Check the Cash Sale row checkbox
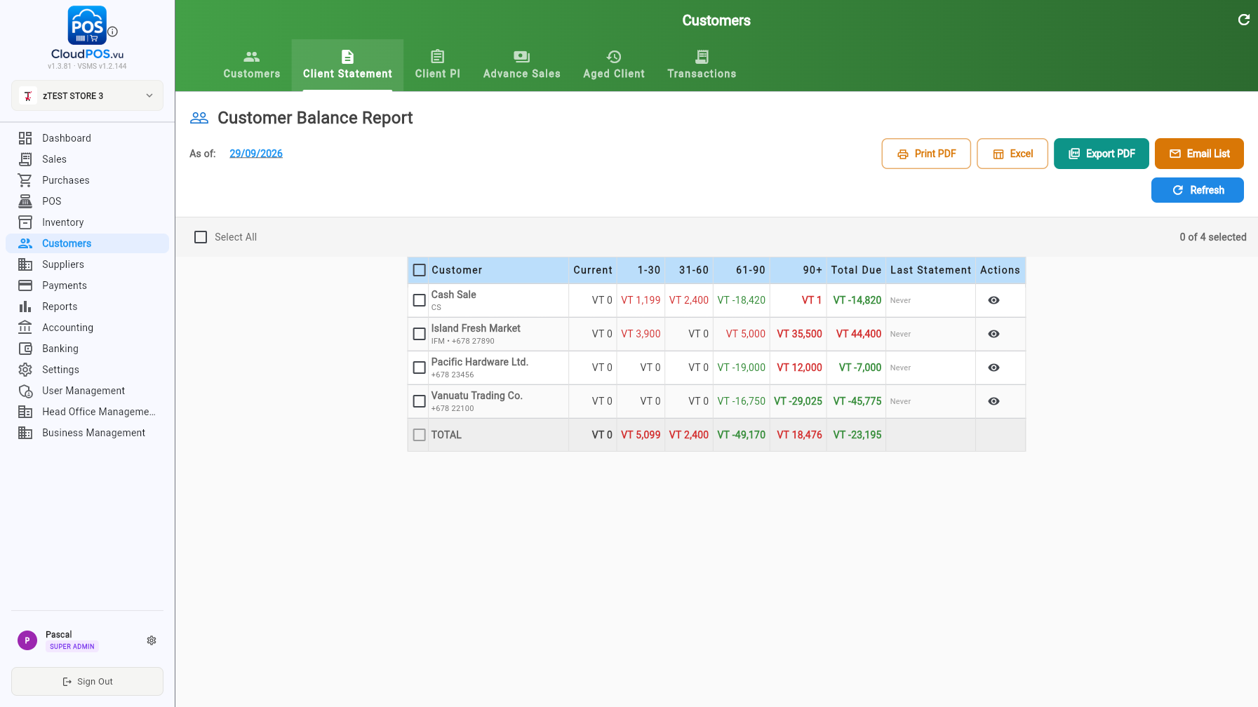This screenshot has width=1258, height=707. 420,300
